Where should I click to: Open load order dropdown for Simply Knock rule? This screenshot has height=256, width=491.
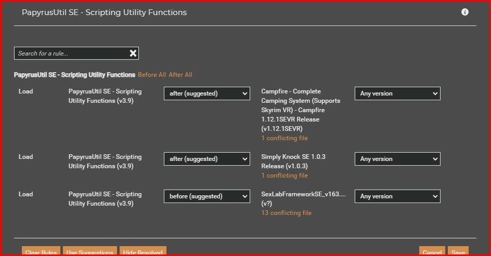[206, 159]
